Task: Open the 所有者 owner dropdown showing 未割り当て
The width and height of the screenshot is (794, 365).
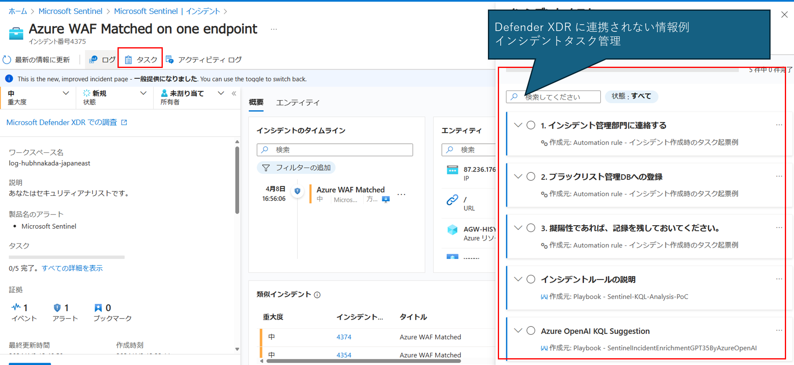Action: click(x=192, y=97)
